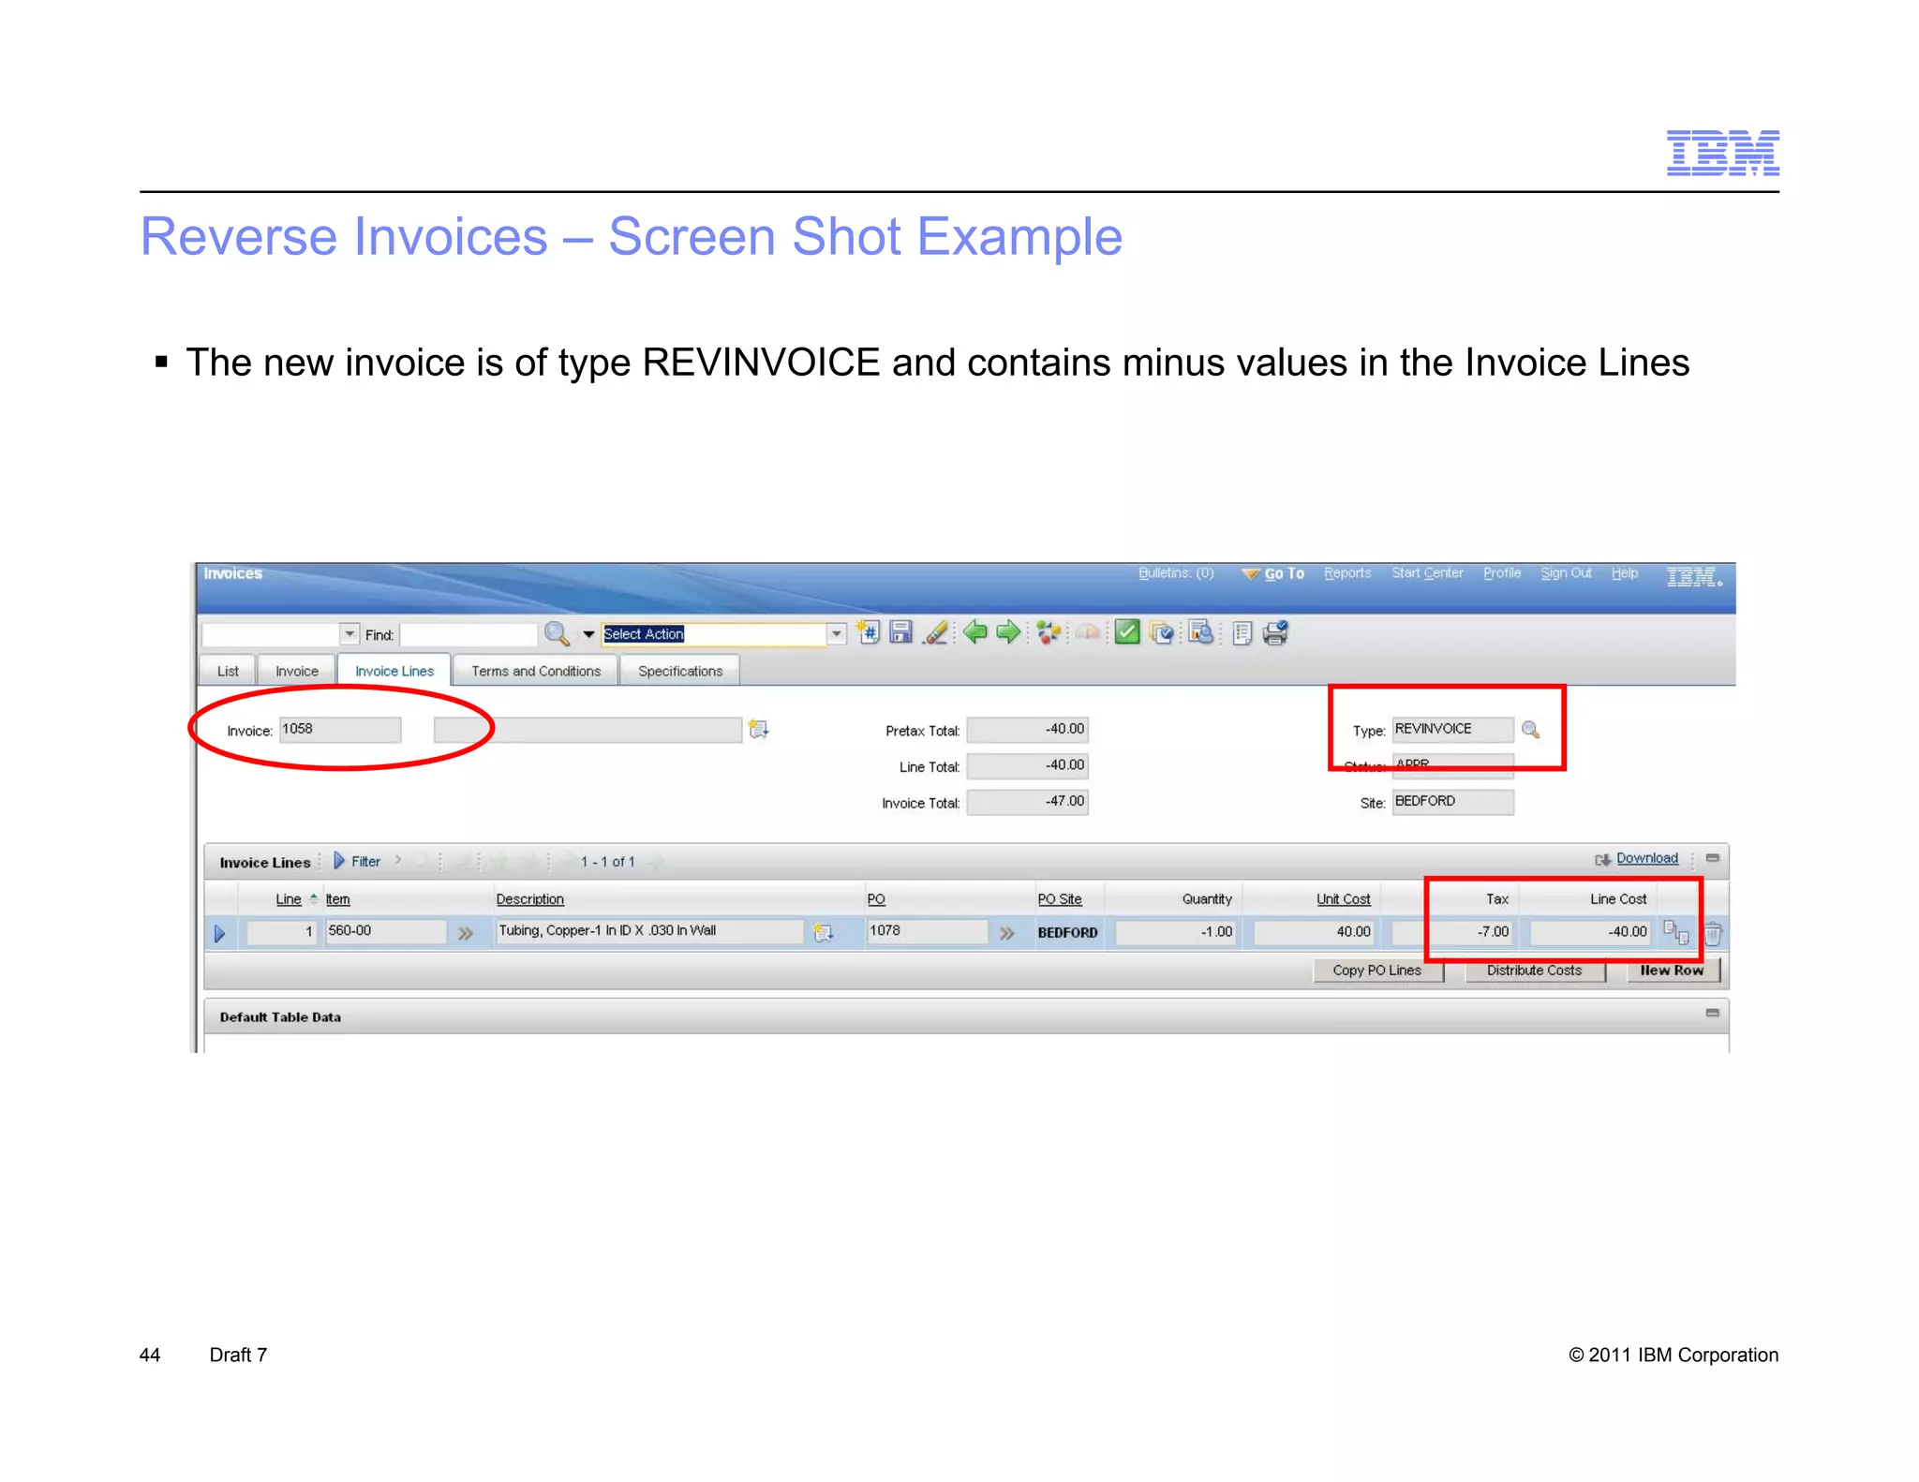Expand the Filter toggle in Invoice Lines
The width and height of the screenshot is (1919, 1482).
357,861
